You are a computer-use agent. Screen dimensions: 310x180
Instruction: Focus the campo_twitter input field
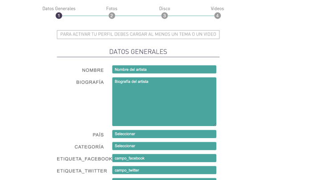click(164, 170)
